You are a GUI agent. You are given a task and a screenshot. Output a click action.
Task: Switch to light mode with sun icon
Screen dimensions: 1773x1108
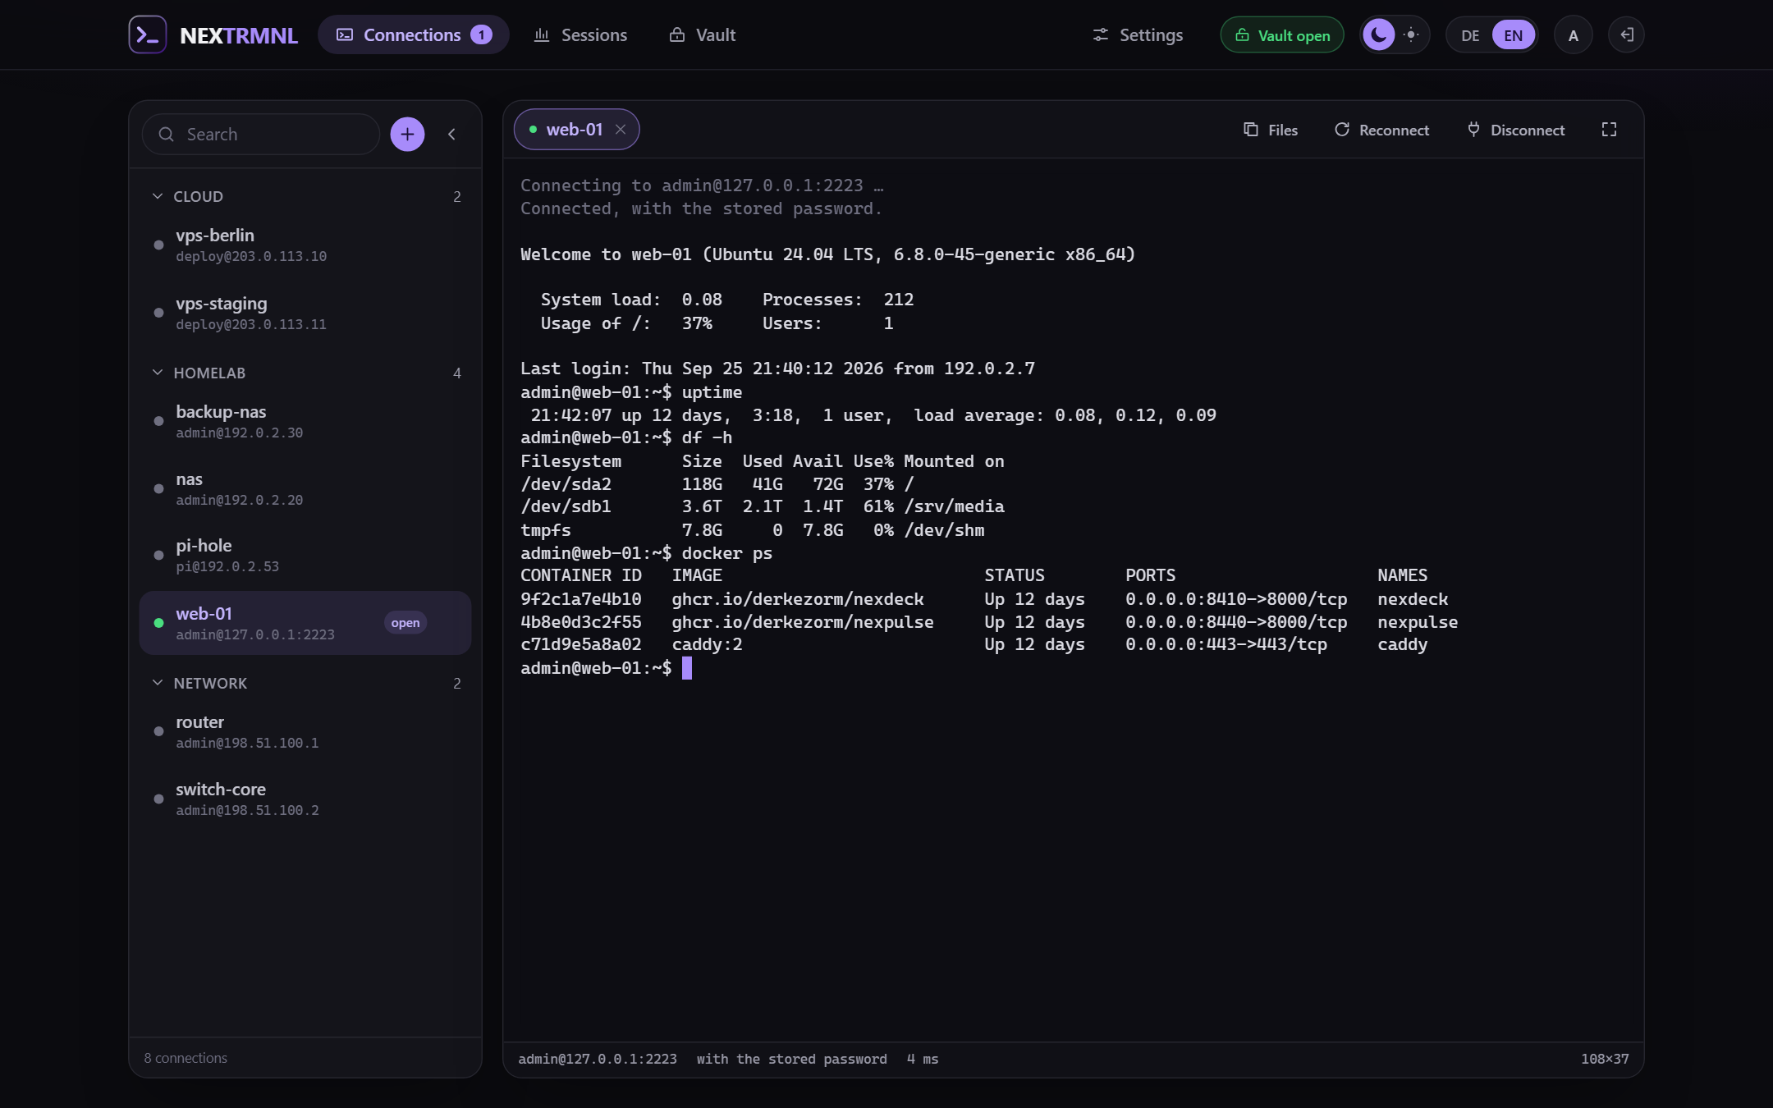click(1411, 35)
